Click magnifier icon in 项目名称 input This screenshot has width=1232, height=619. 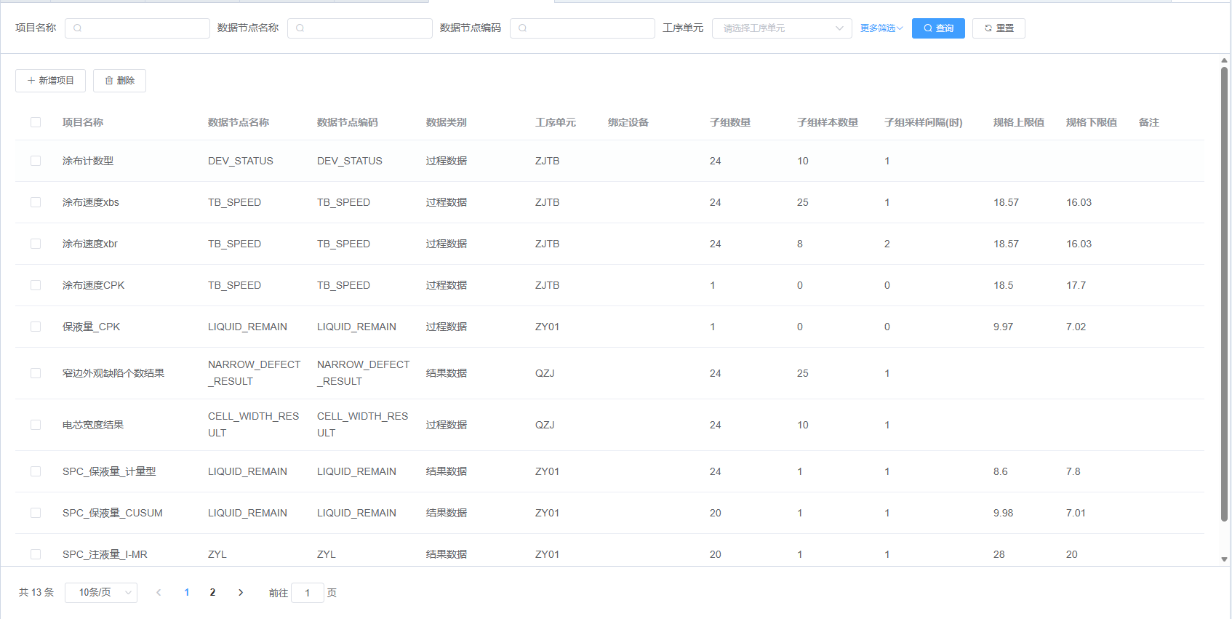tap(77, 28)
